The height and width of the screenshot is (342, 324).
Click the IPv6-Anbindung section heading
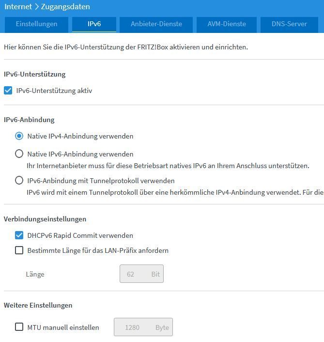click(29, 120)
